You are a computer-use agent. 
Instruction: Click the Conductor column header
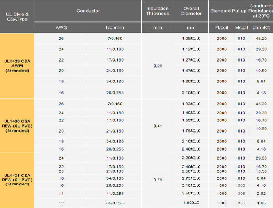[x=88, y=11]
